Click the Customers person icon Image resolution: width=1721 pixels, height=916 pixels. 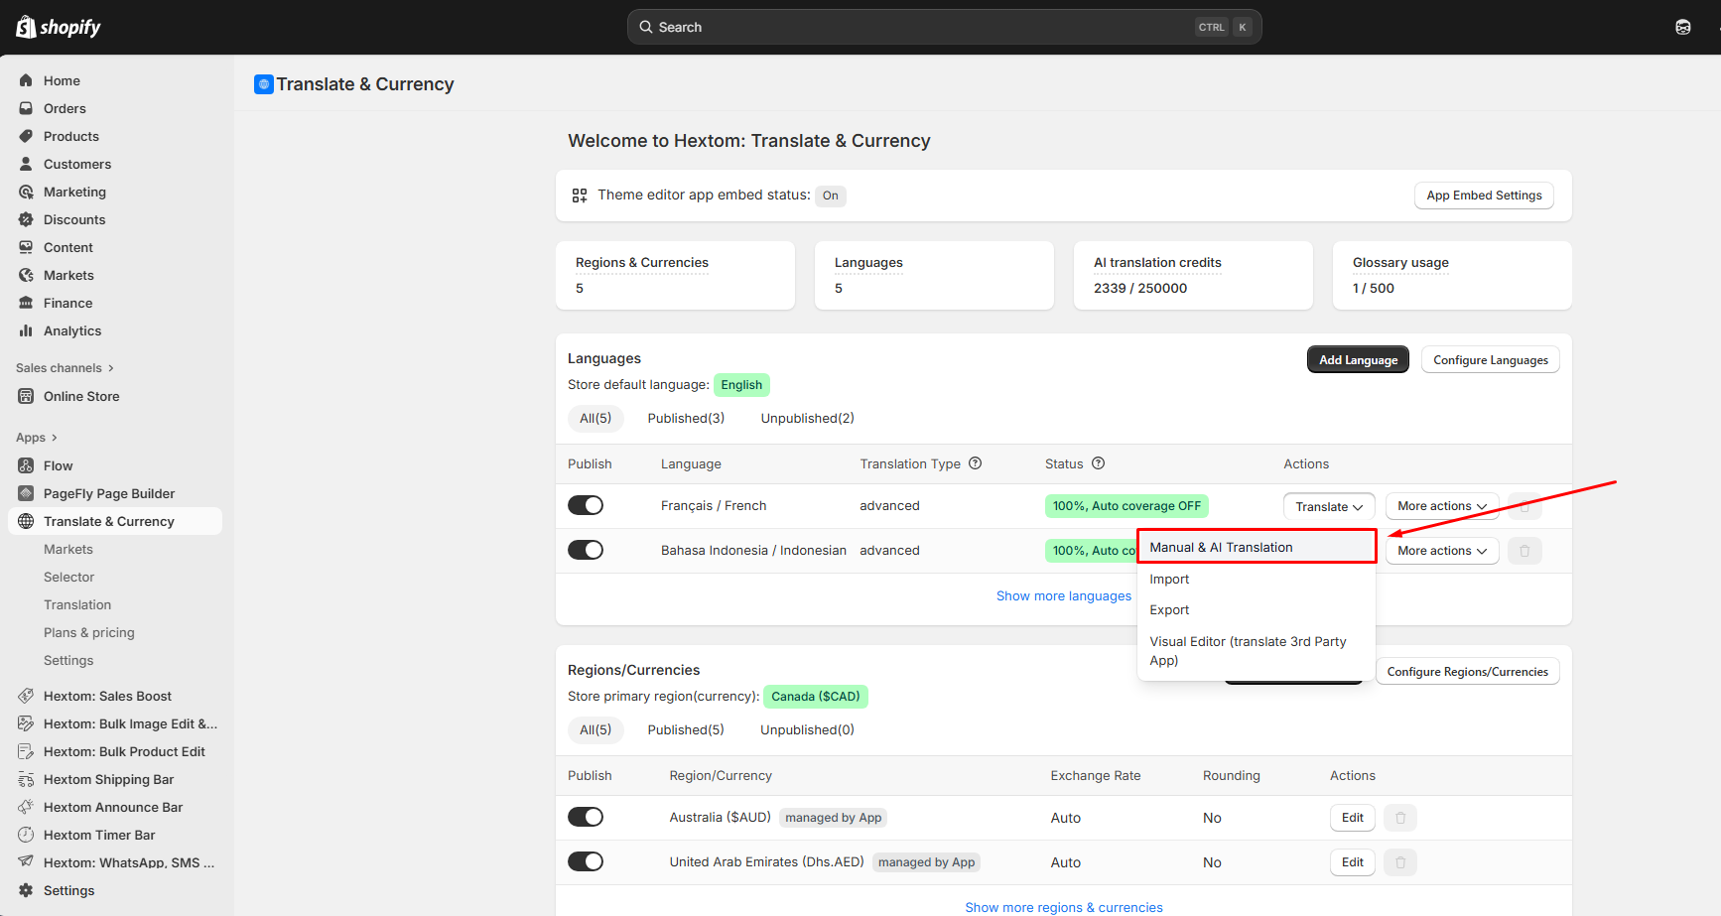[x=26, y=164]
